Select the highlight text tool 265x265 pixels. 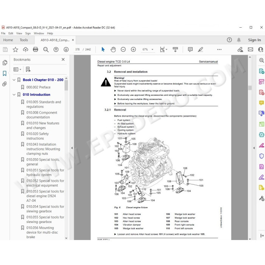coord(200,50)
